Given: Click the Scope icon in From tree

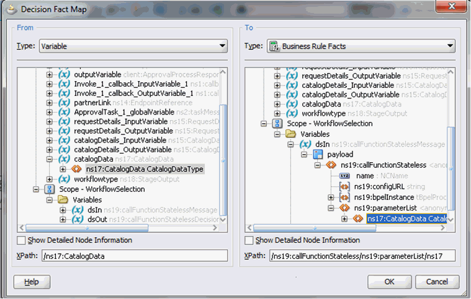Looking at the screenshot, I should (50, 189).
